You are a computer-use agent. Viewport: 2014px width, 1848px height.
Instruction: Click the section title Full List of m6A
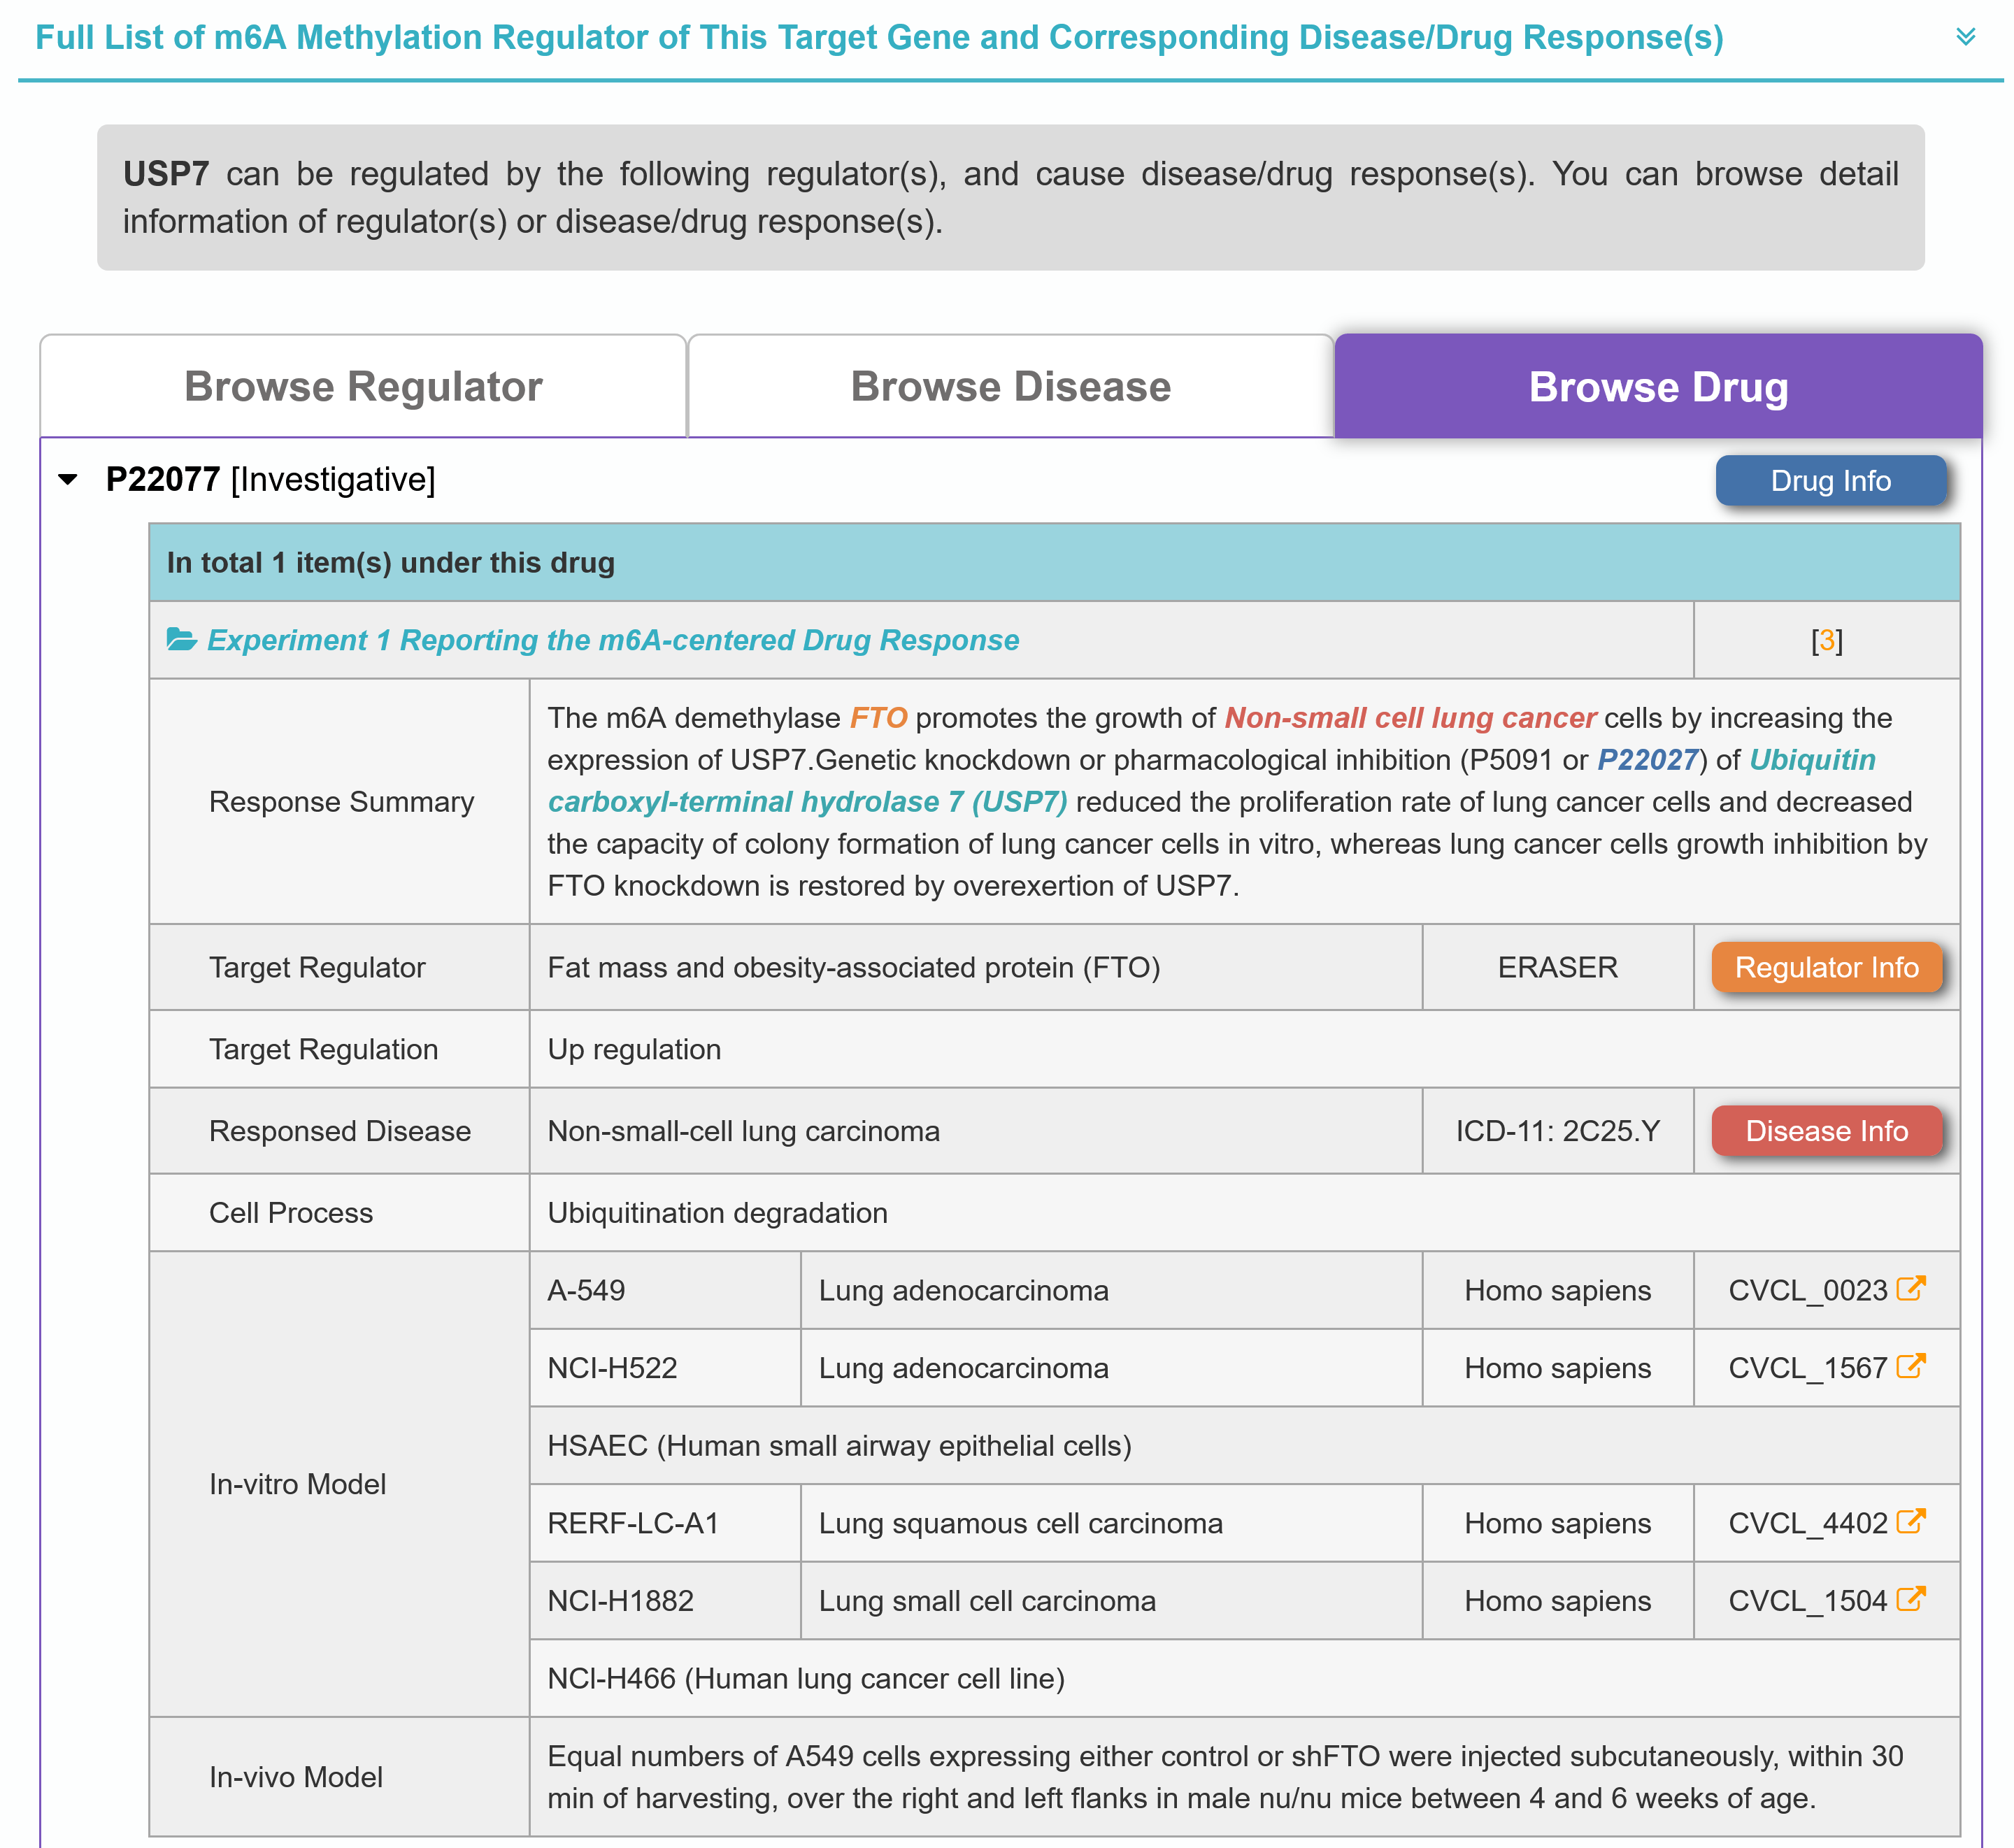pos(879,38)
